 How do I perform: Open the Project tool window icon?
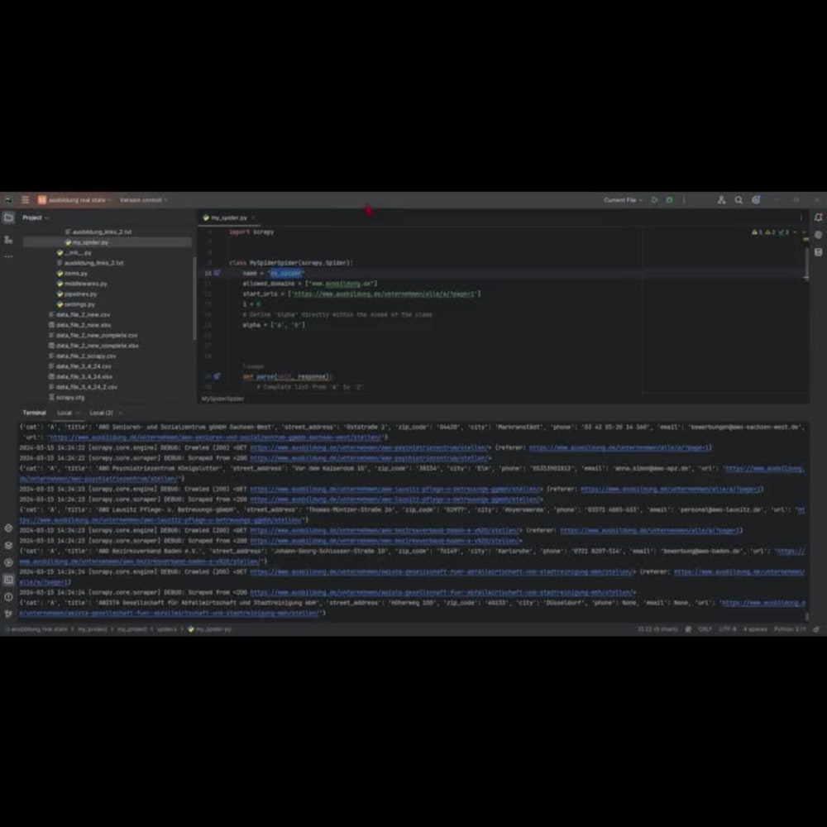[8, 218]
